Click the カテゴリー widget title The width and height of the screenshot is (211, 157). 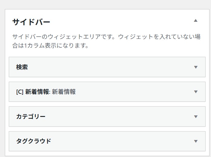31,117
